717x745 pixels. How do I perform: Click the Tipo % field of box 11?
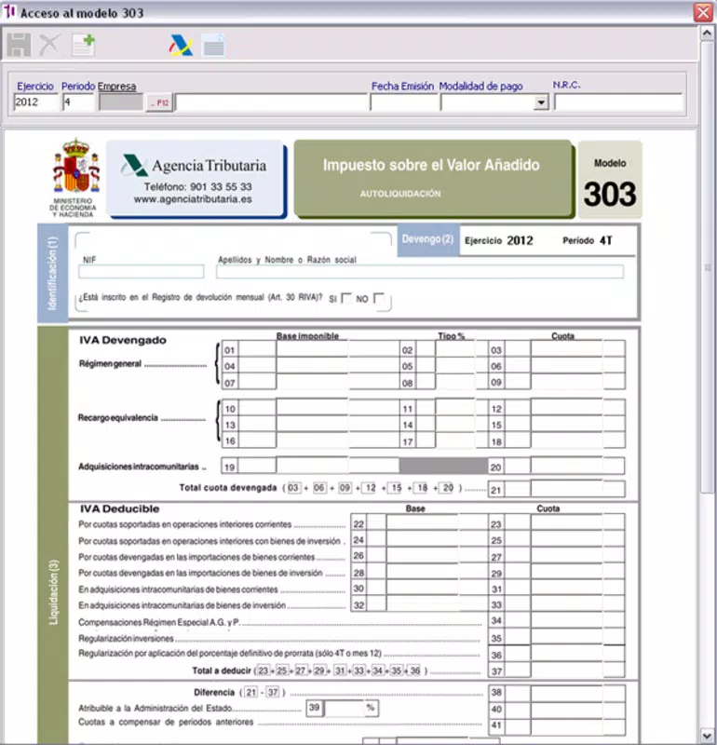pyautogui.click(x=455, y=408)
